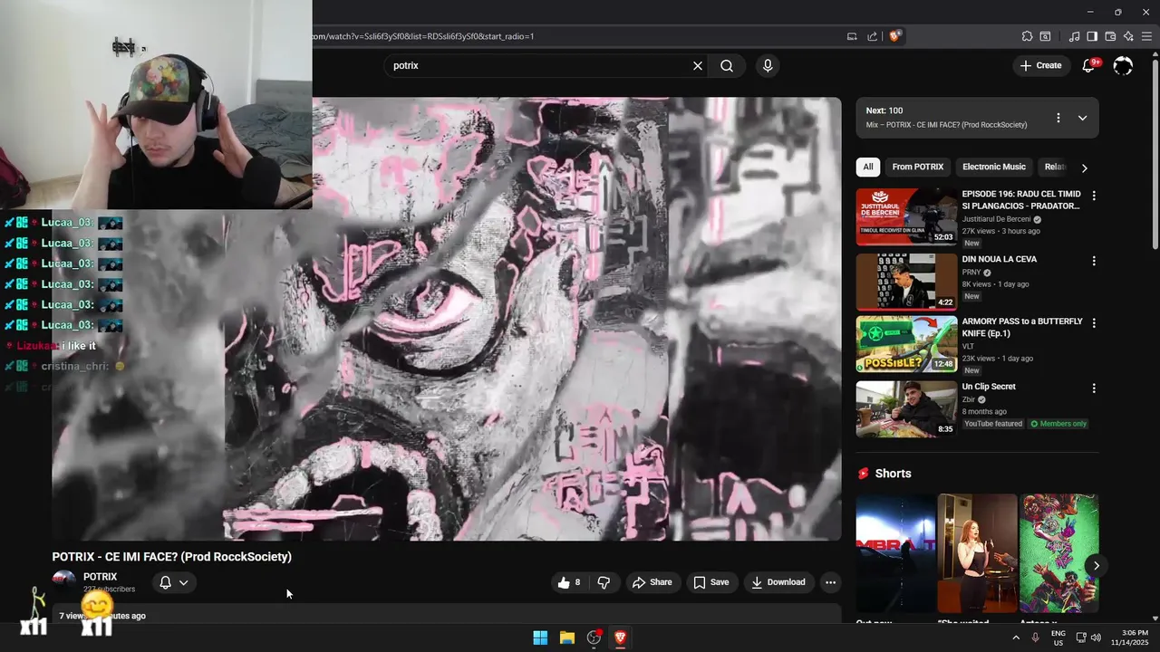Show next Shorts with right arrow

point(1096,566)
